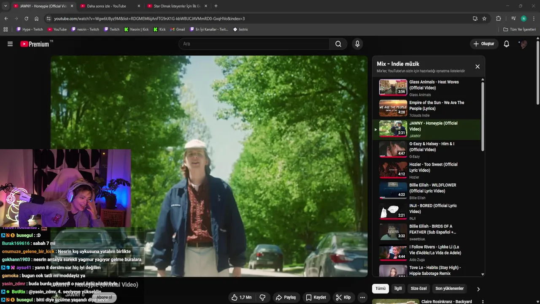The width and height of the screenshot is (540, 304).
Task: Open the Chrome three-dot menu
Action: 534,19
